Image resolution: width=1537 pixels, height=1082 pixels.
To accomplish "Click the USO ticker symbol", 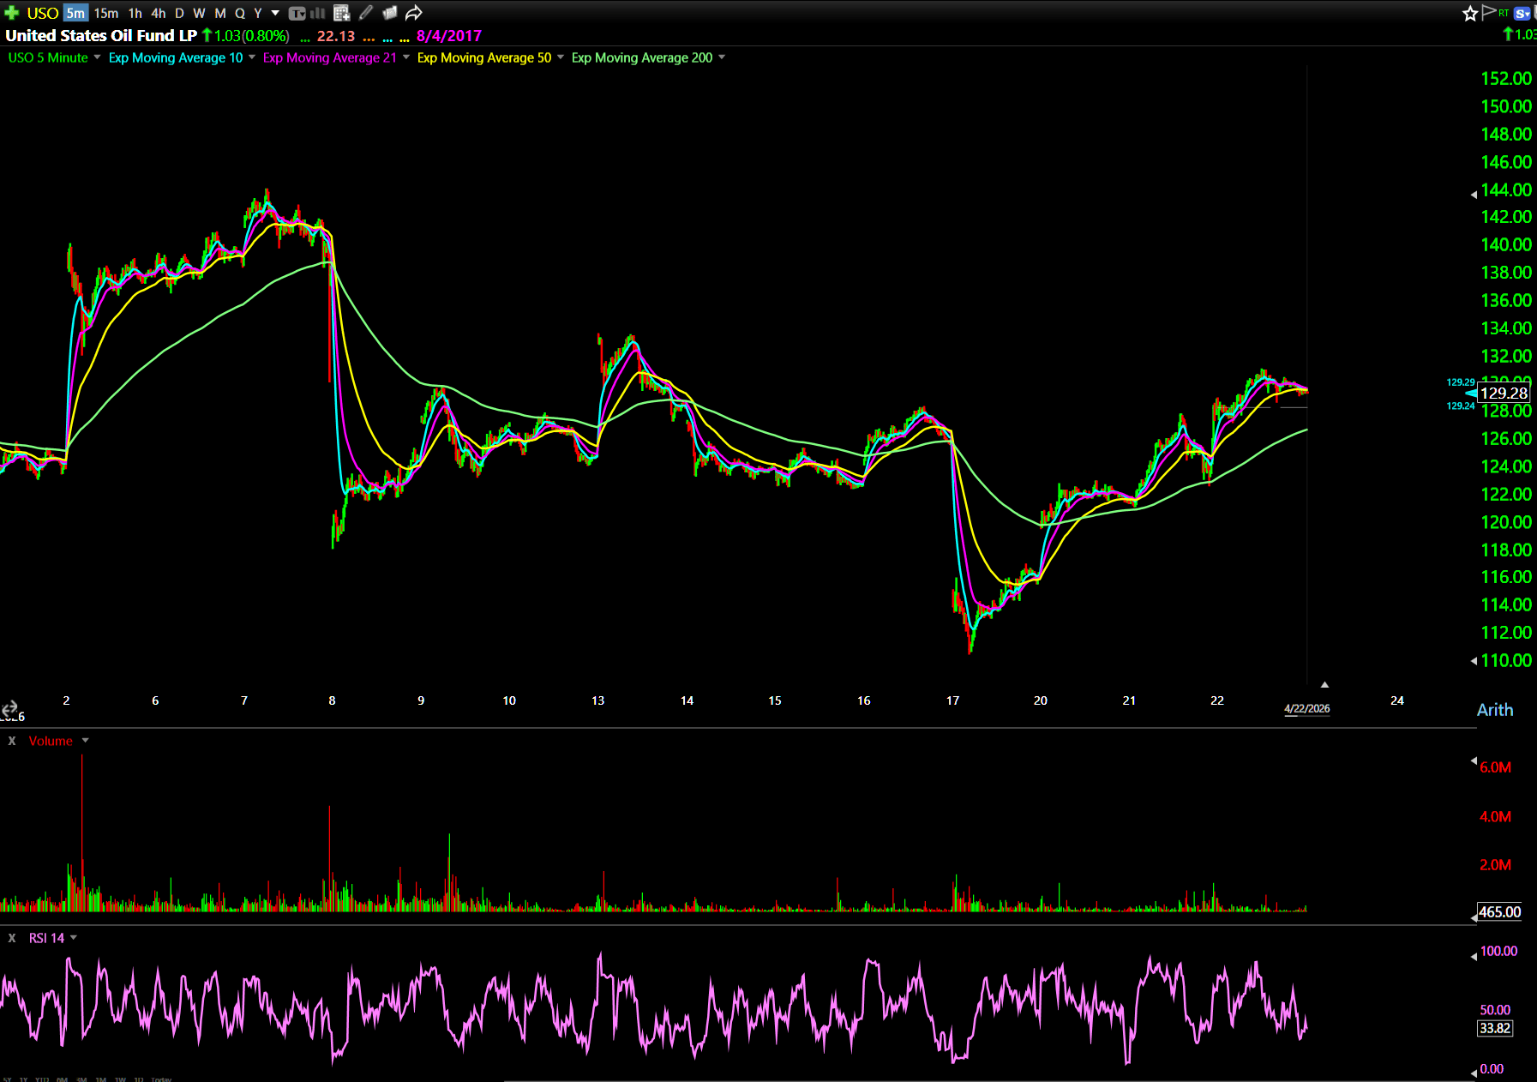I will coord(42,13).
